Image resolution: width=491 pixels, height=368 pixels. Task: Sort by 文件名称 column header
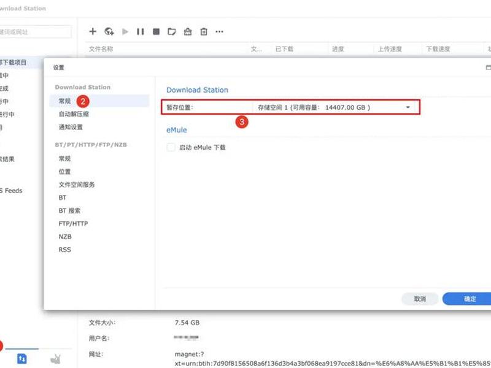101,49
